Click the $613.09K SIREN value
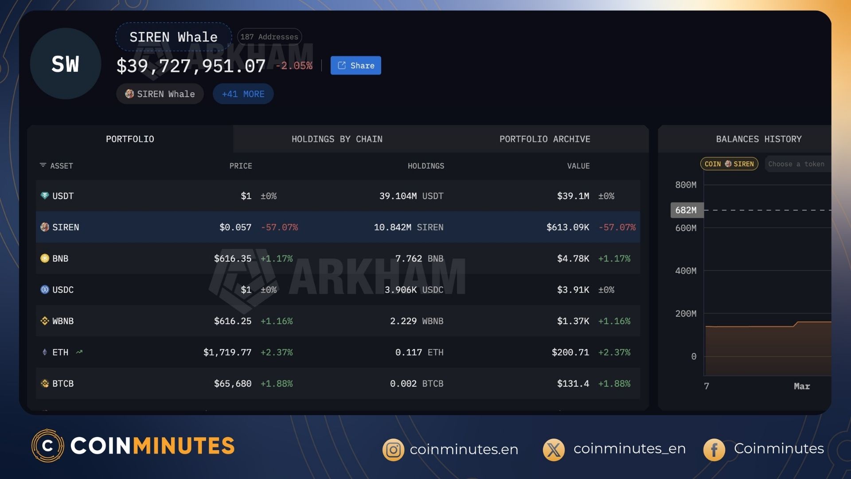851x479 pixels. click(x=568, y=227)
